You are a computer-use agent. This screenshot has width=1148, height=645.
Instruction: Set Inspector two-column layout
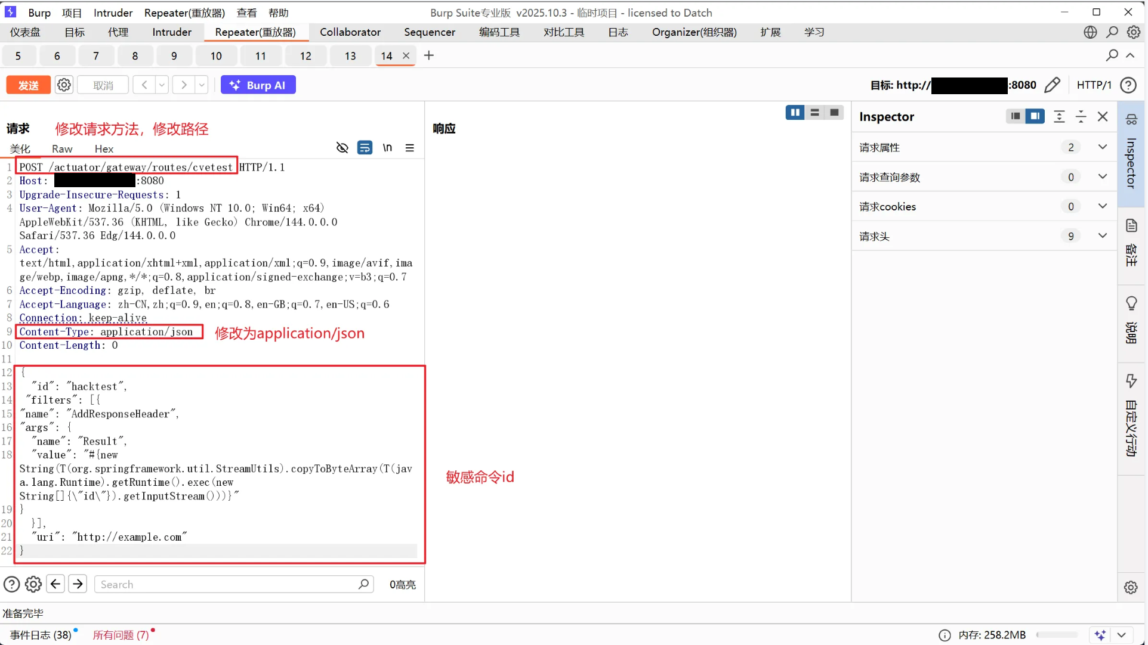(x=1035, y=116)
